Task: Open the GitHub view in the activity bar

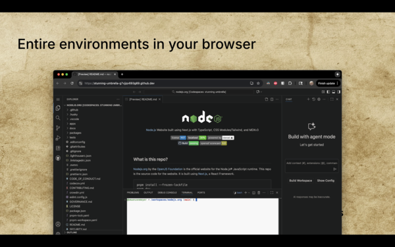Action: click(x=58, y=158)
